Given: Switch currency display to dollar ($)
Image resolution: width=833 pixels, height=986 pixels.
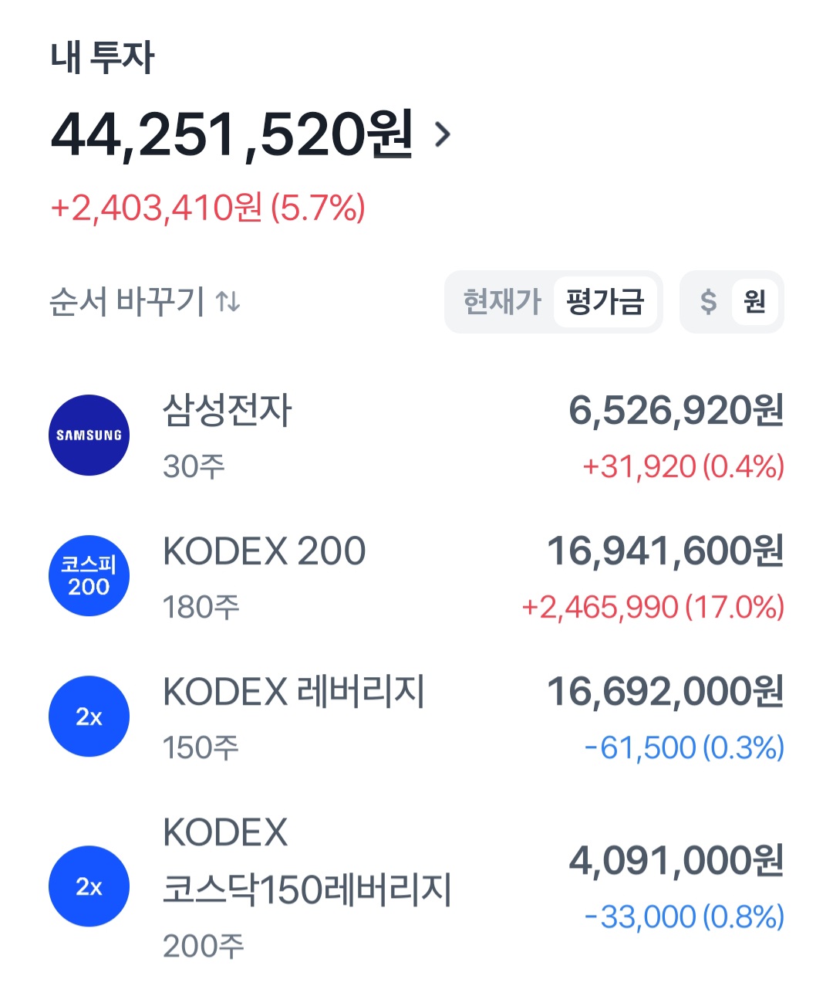Looking at the screenshot, I should coord(708,301).
